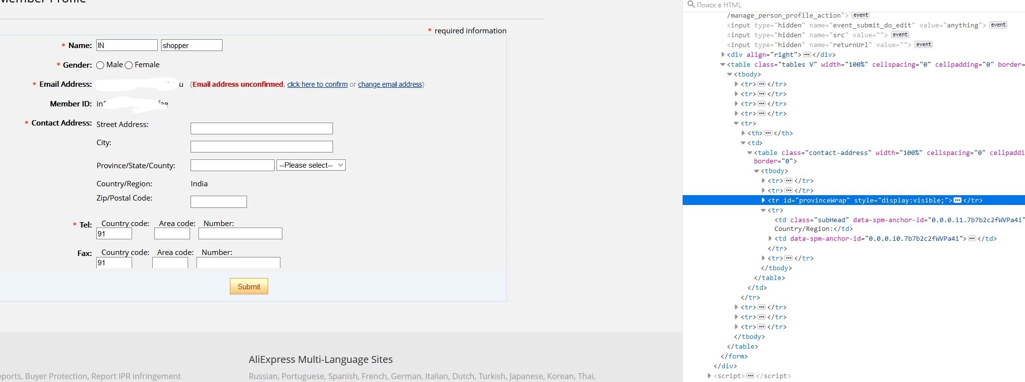Click ellipsis badge inside the th node
Viewport: 1025px width, 382px height.
(768, 133)
